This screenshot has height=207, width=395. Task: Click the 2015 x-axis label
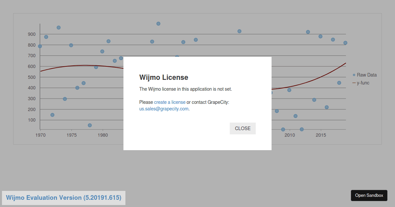point(321,135)
